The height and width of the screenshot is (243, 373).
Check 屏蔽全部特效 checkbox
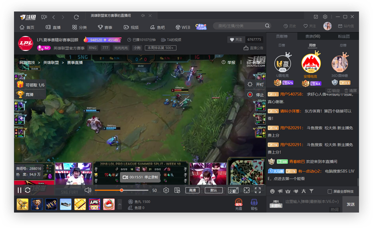tap(330, 192)
